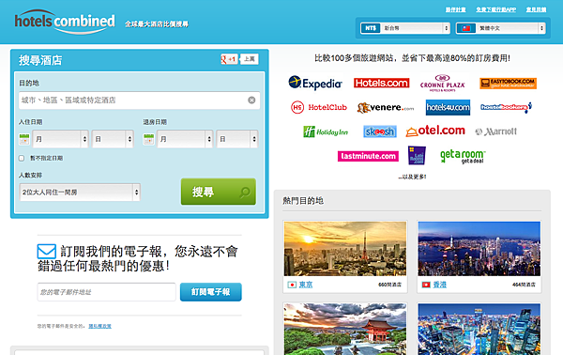Viewport: 563px width, 355px height.
Task: Open the check-in day (日) dropdown
Action: 113,139
